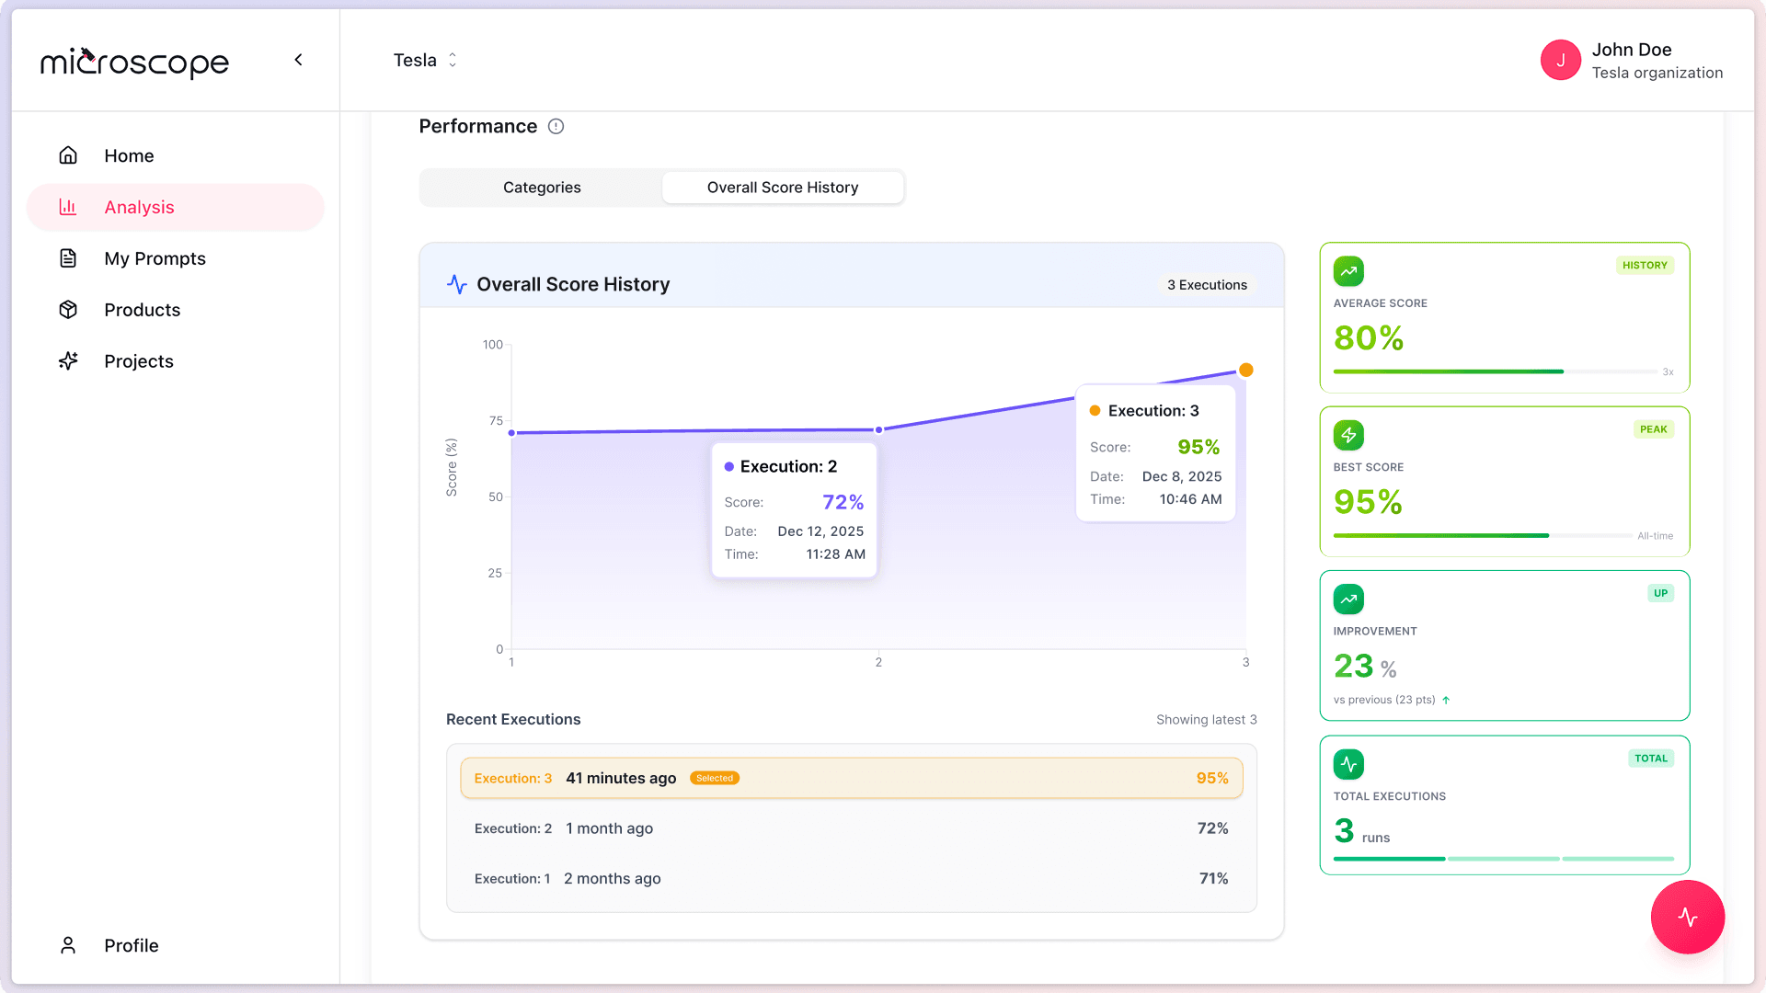Open the Tesla project selector dropdown
This screenshot has width=1766, height=993.
pyautogui.click(x=425, y=61)
